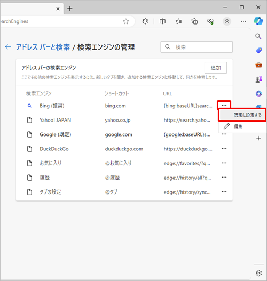Viewport: 267px width, 281px height.
Task: Click the URL column header
Action: 168,94
